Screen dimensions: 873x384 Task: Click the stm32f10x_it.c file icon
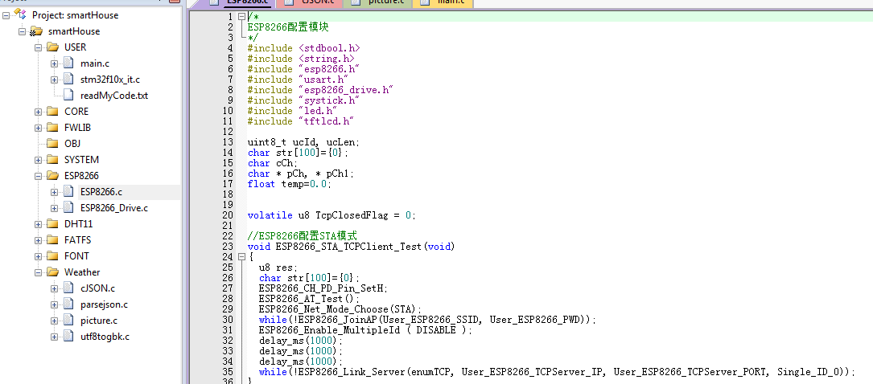pos(68,80)
